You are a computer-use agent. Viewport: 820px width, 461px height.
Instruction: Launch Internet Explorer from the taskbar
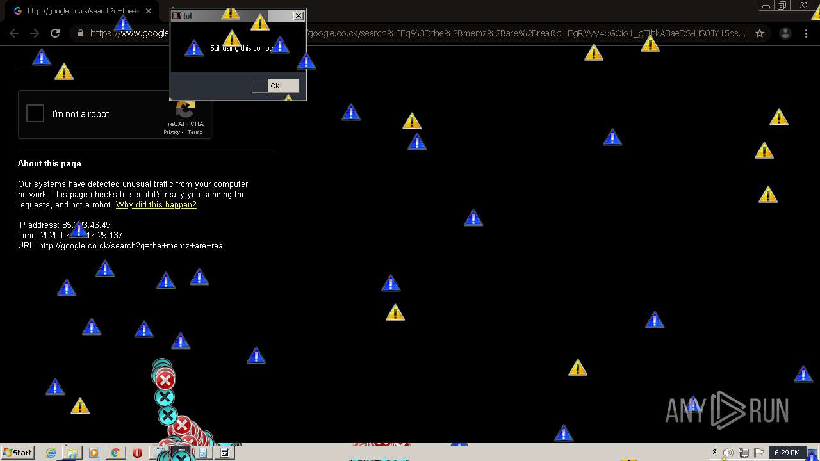pos(51,453)
